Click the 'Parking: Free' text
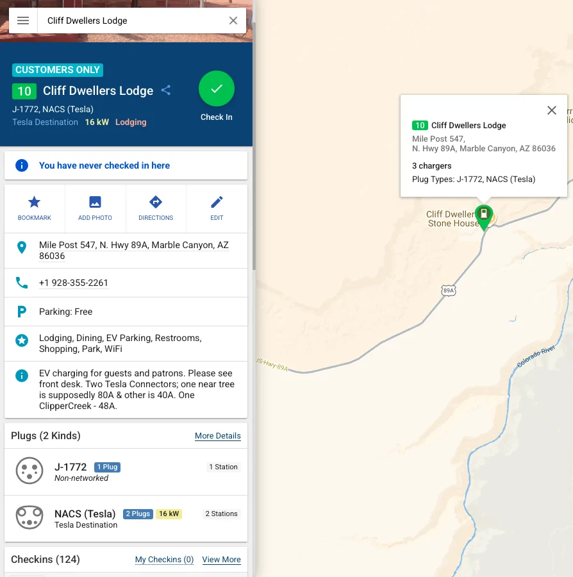This screenshot has width=573, height=577. click(65, 312)
